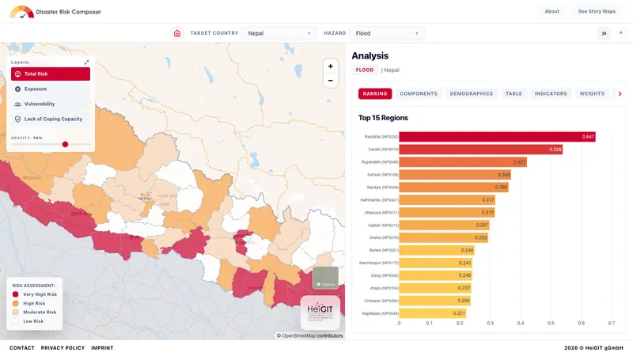Image resolution: width=633 pixels, height=356 pixels.
Task: Switch to the Components tab
Action: [x=419, y=93]
